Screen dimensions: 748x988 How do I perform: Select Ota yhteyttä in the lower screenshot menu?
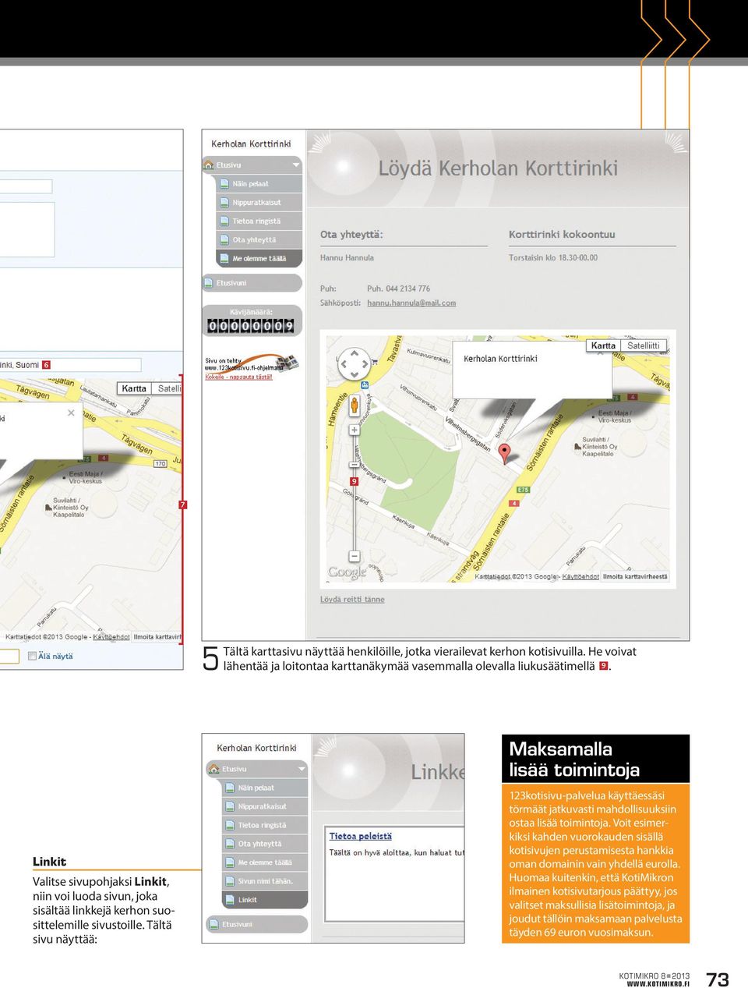coord(265,844)
